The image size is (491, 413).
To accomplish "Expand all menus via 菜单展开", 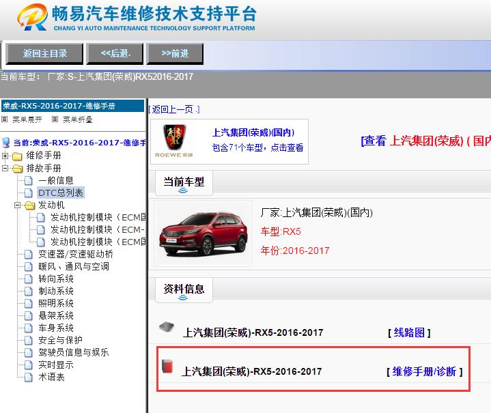I will 27,119.
